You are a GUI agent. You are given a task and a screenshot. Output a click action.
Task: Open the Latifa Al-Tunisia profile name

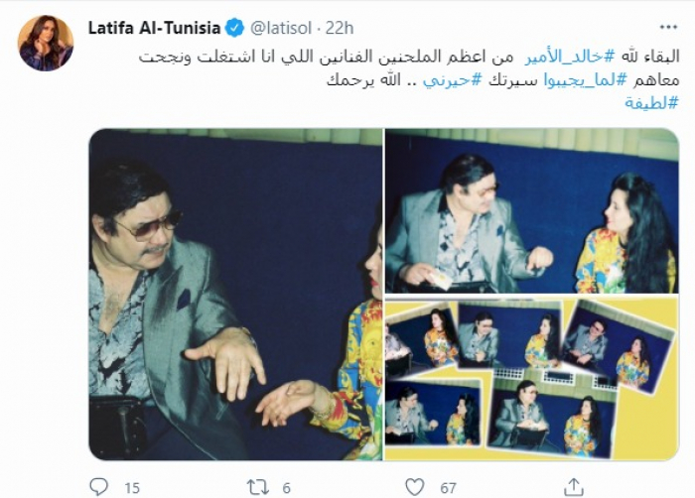(154, 28)
